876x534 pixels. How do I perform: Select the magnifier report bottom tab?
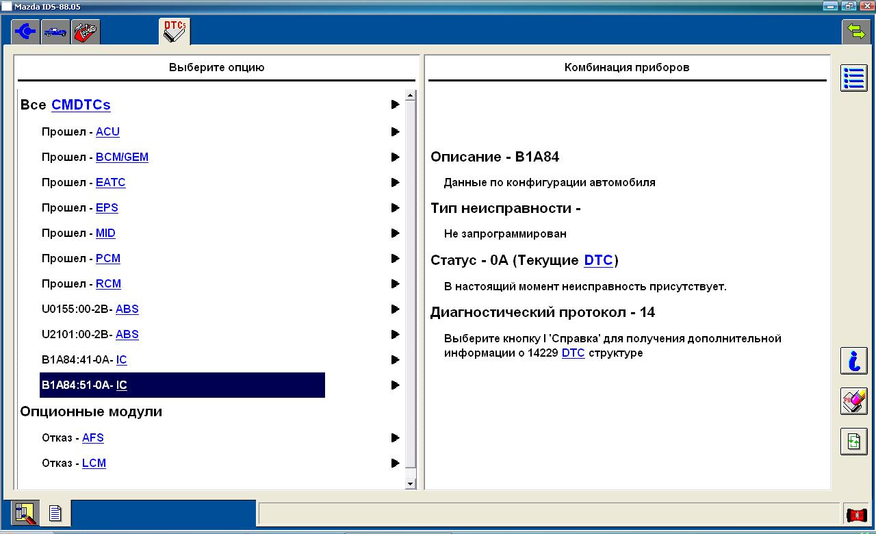(x=25, y=513)
